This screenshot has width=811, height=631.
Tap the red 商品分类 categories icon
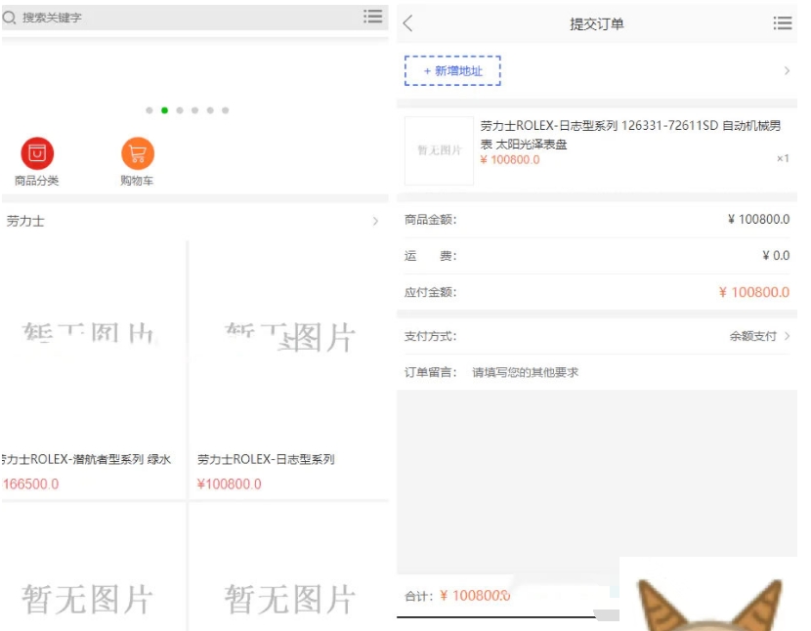click(x=36, y=153)
